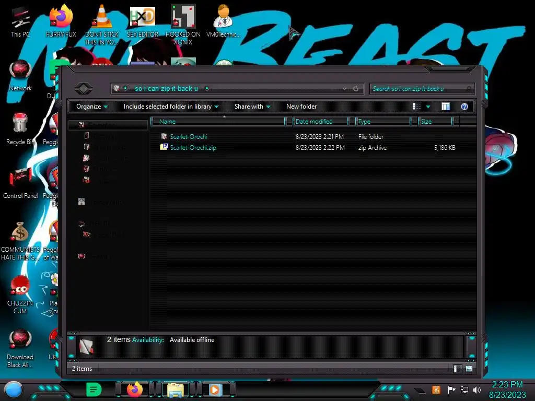535x401 pixels.
Task: Open the Network desktop icon
Action: pyautogui.click(x=20, y=76)
